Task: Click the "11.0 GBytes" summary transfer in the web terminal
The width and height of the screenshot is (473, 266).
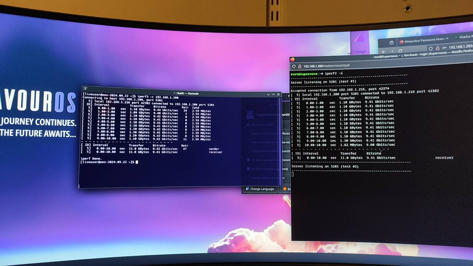Action: 351,158
